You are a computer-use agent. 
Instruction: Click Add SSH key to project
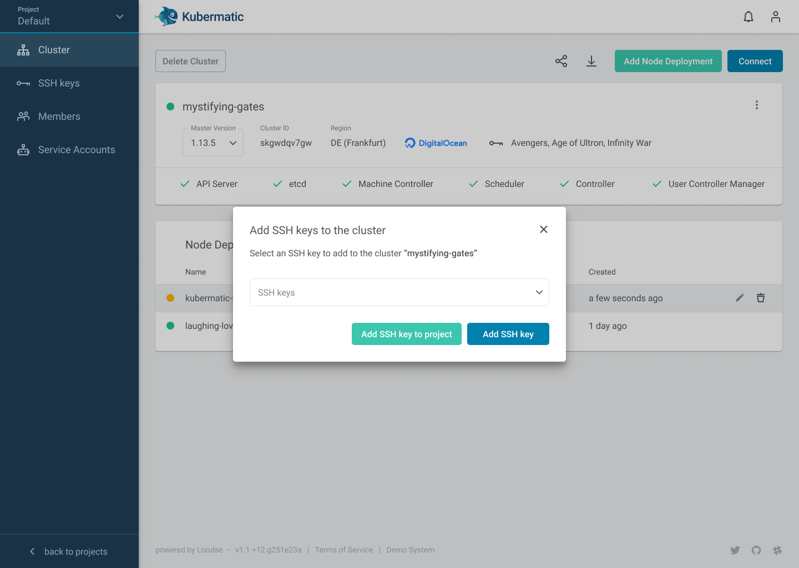click(x=406, y=334)
